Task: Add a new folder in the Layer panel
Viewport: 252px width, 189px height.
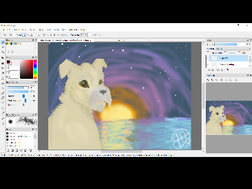Action: [x=213, y=70]
